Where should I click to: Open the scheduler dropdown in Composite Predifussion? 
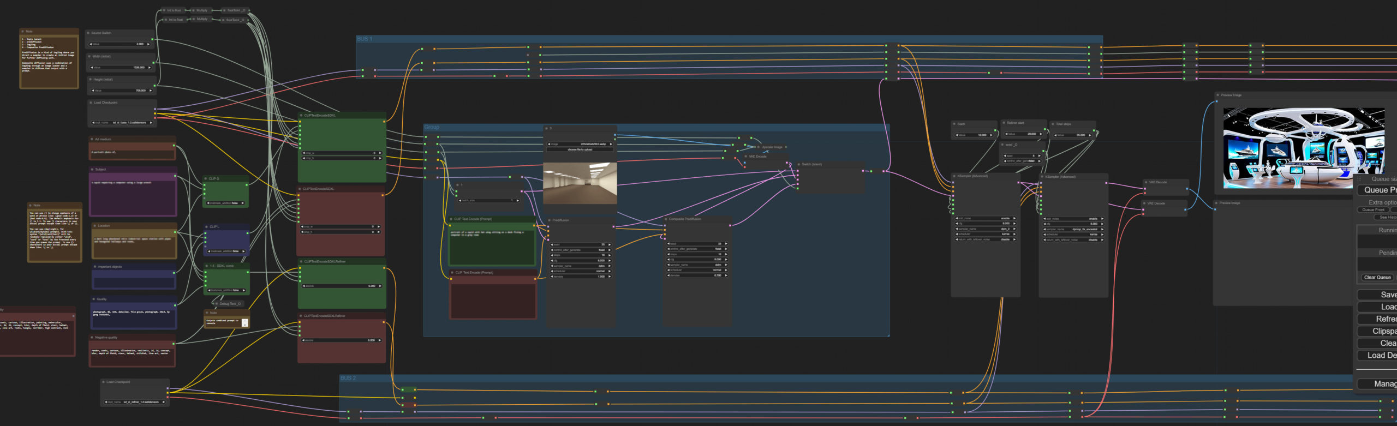697,270
